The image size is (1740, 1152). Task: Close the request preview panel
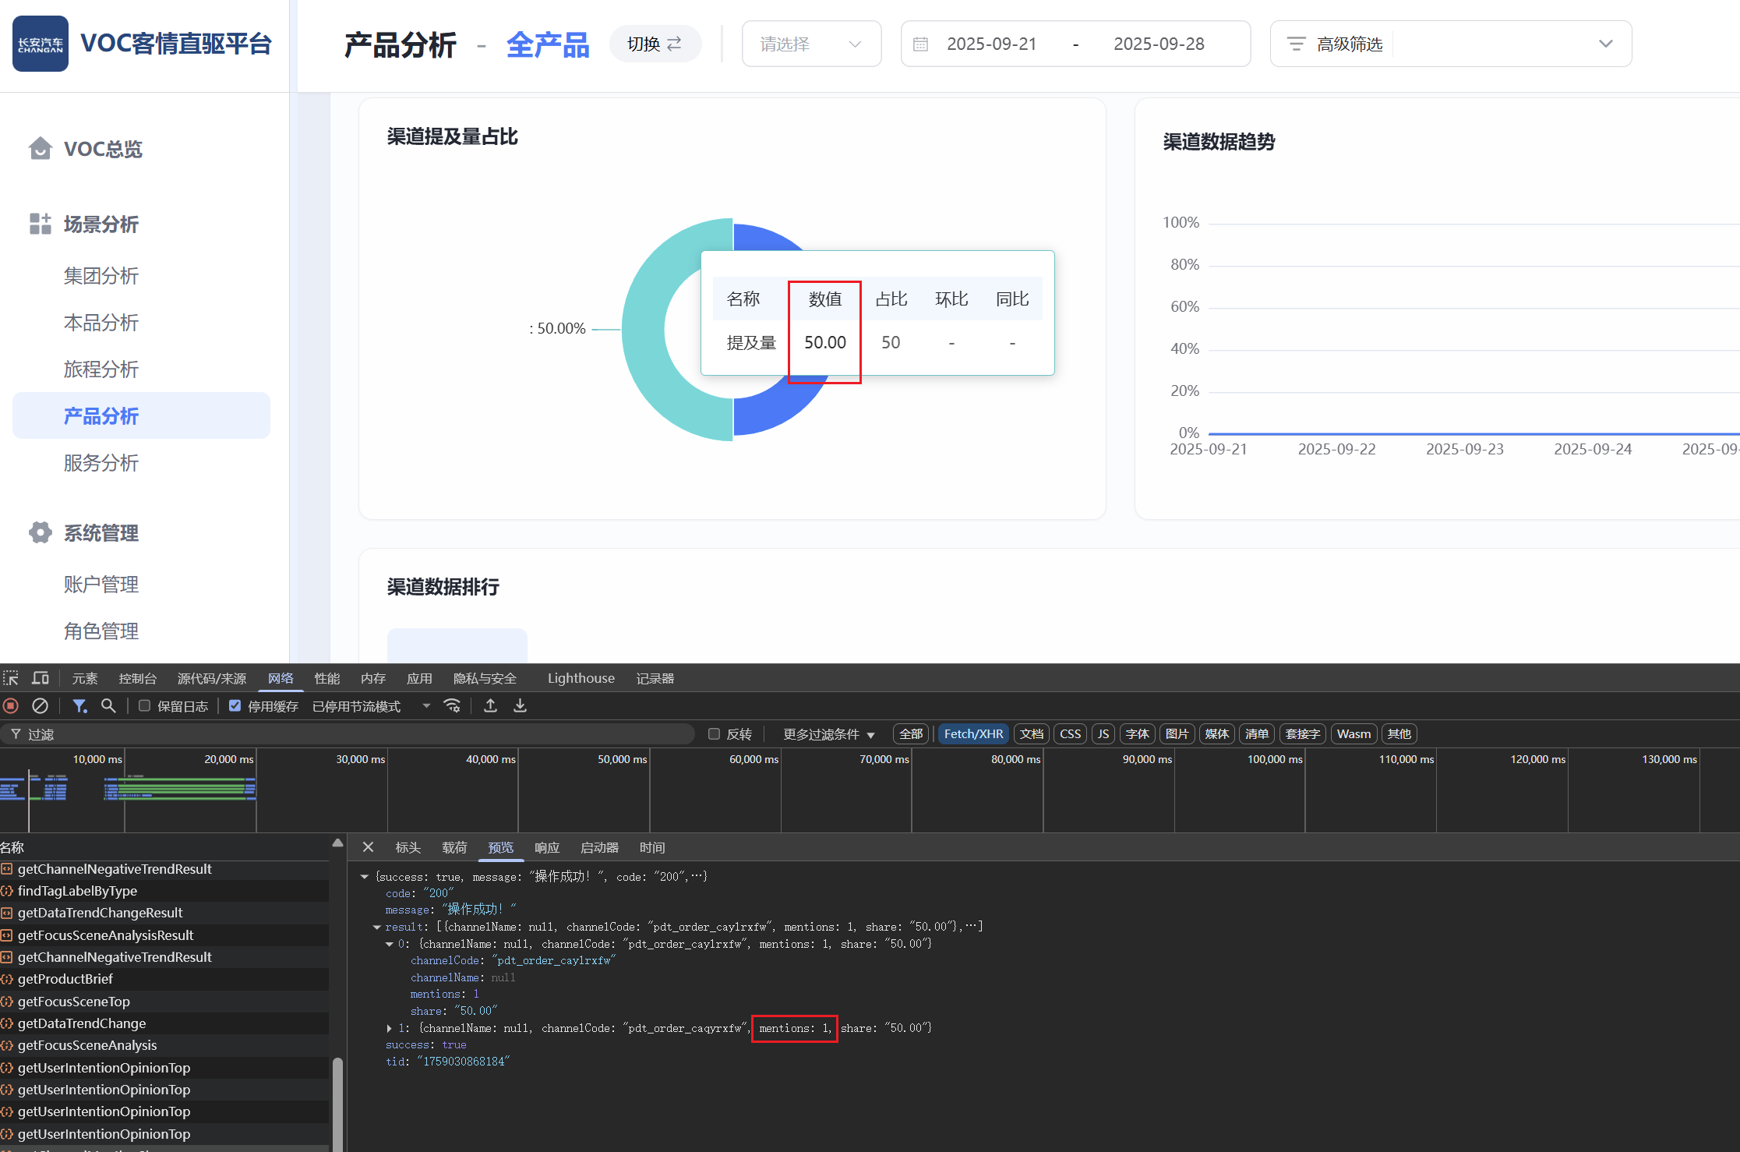(x=368, y=847)
